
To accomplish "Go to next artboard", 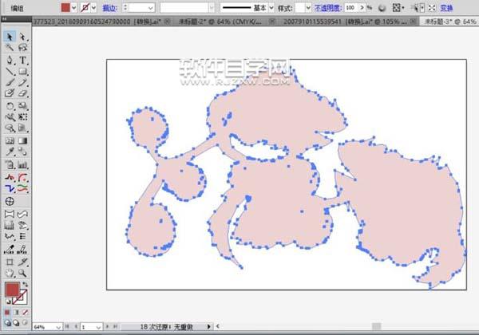I will [108, 326].
